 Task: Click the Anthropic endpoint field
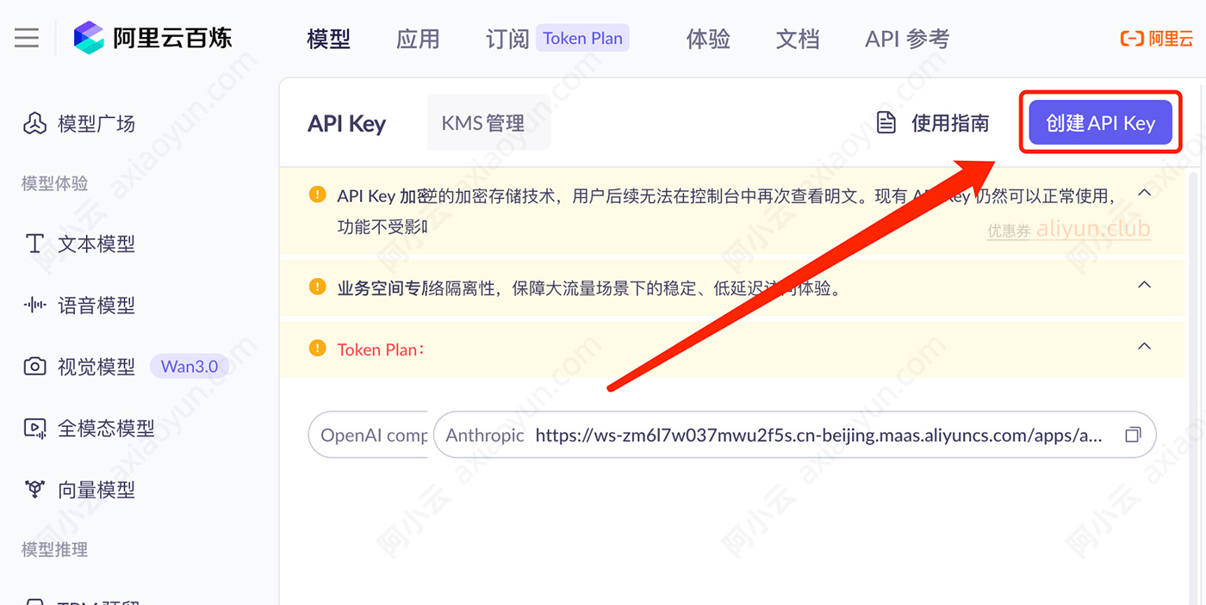794,435
